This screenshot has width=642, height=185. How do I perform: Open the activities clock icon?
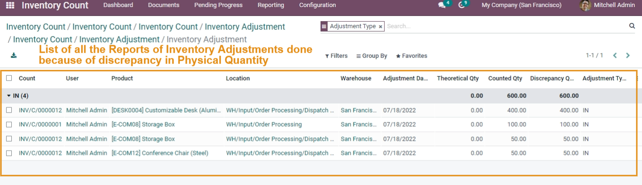[462, 5]
